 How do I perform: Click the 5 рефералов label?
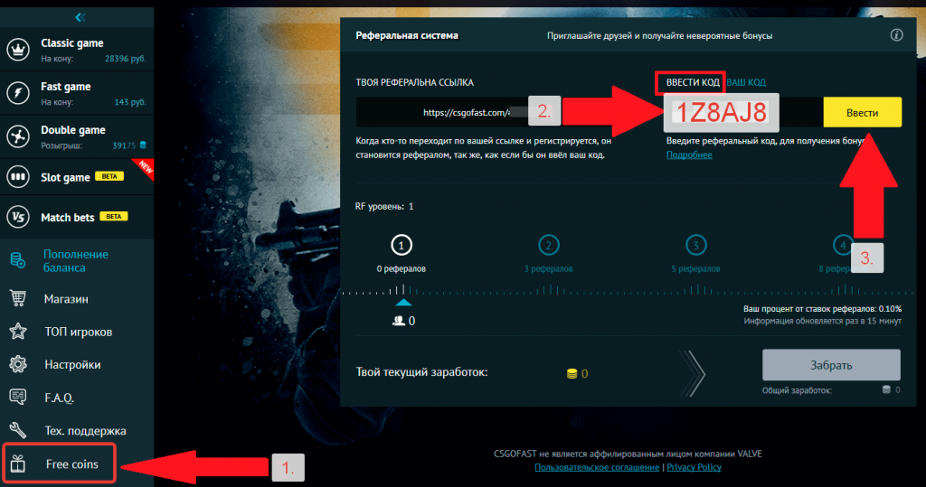695,268
